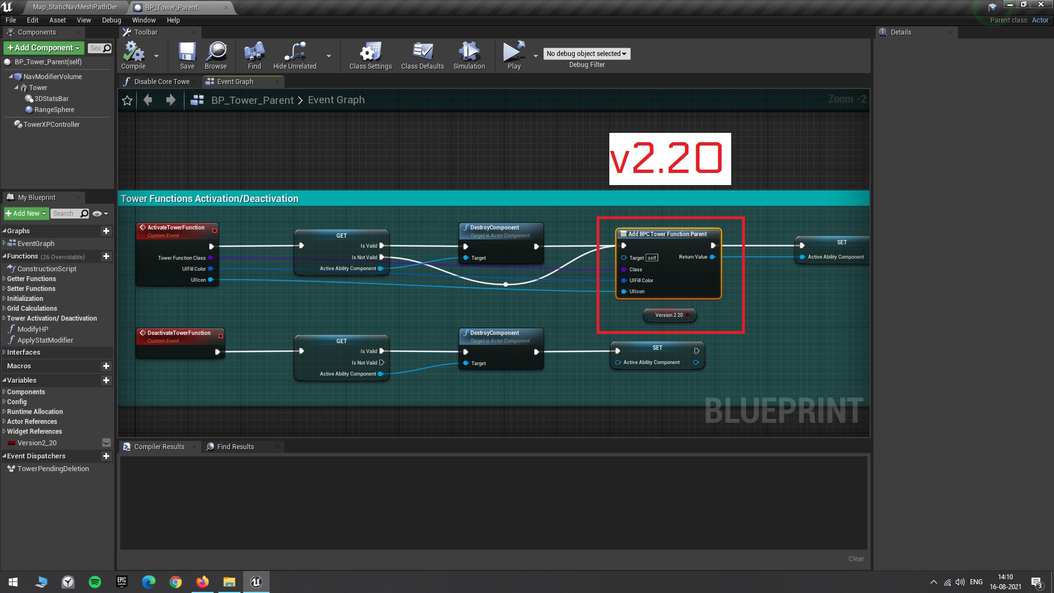
Task: Select the TowerPendingDeletion event dispatcher
Action: point(53,469)
